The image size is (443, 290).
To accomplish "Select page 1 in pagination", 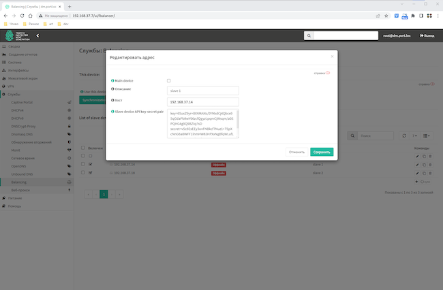I will point(104,194).
